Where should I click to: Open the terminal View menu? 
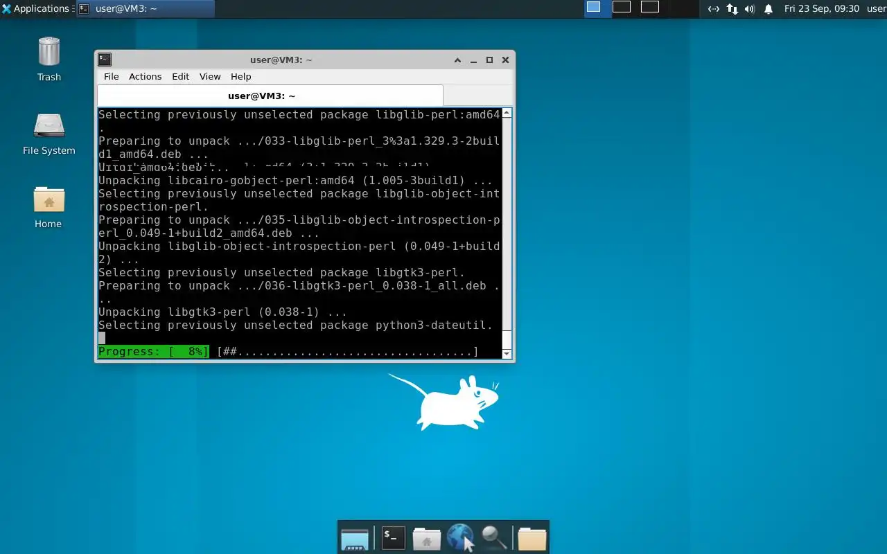(210, 76)
